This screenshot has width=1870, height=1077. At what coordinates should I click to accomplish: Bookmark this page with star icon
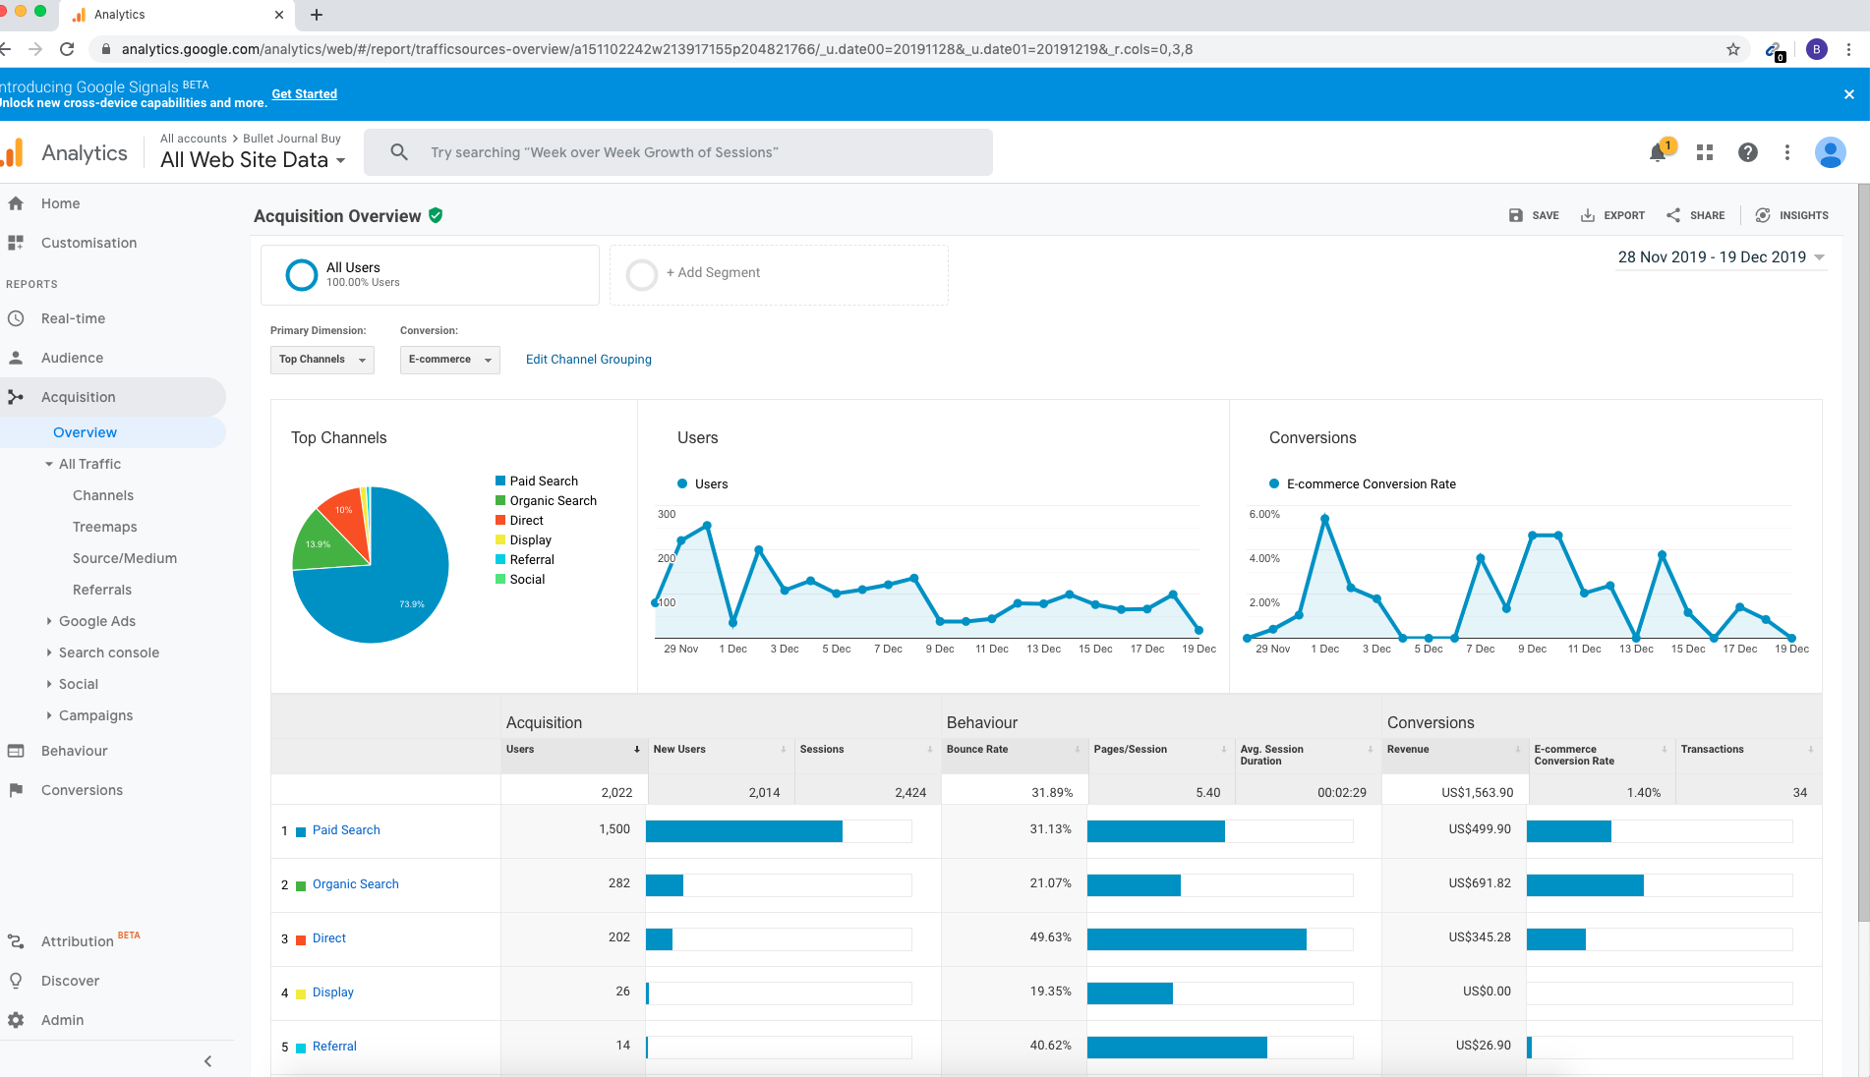tap(1733, 49)
